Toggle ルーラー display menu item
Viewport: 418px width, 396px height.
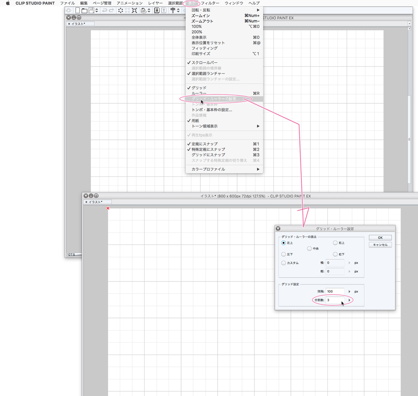point(224,93)
